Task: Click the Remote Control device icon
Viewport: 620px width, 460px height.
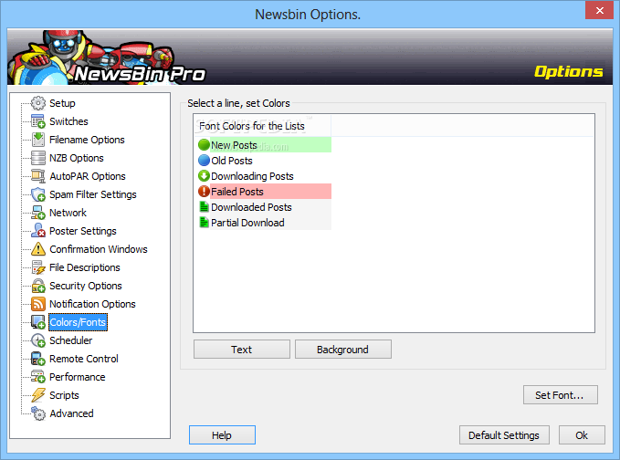Action: click(38, 359)
